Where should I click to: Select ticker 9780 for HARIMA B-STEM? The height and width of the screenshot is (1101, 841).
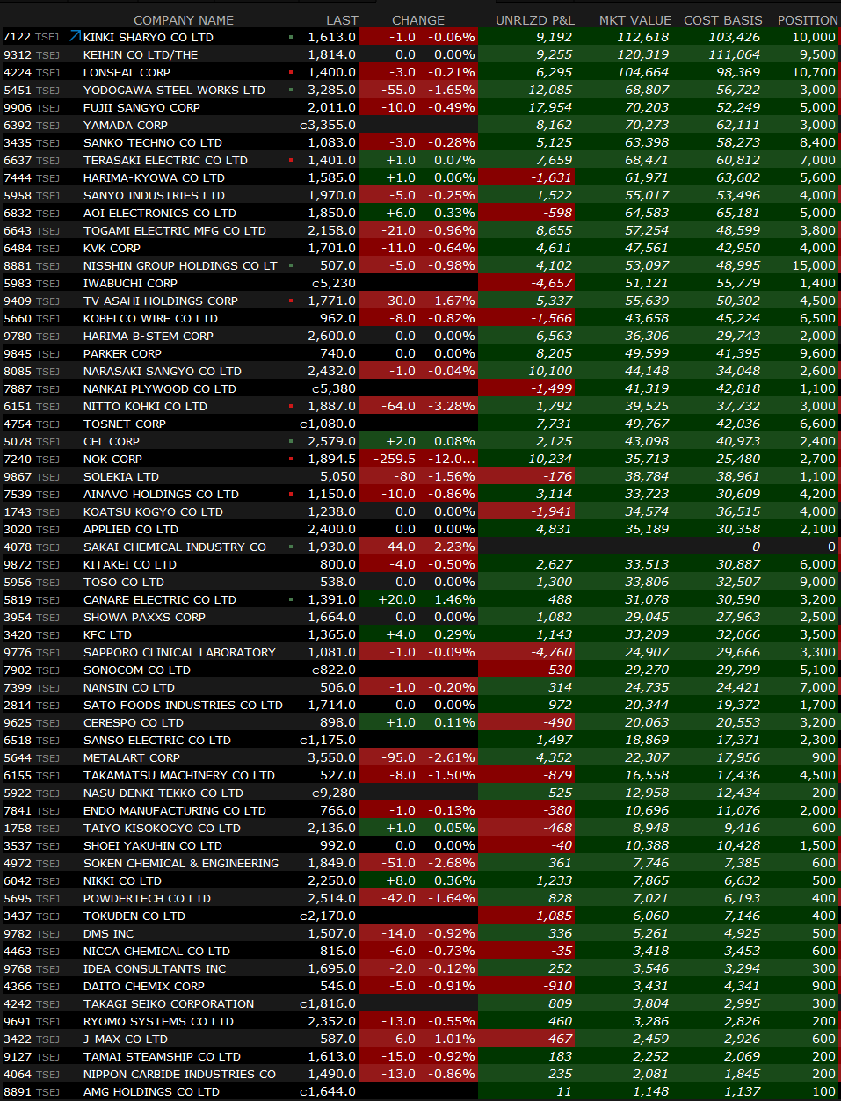[x=18, y=336]
